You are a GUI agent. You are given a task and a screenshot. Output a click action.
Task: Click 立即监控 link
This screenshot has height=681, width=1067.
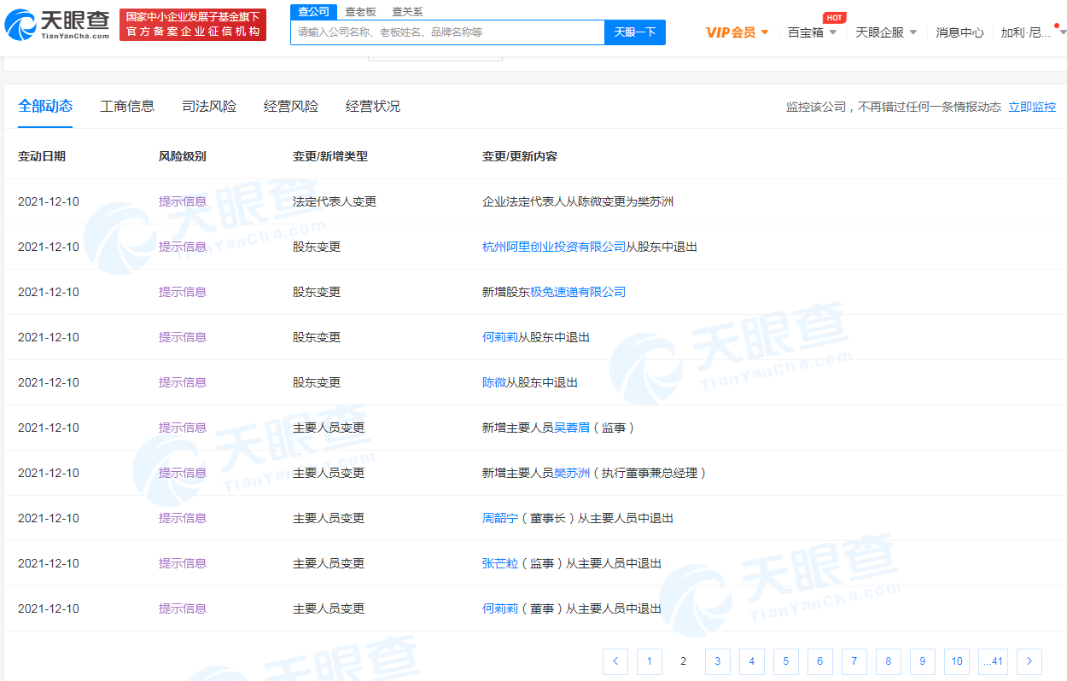coord(1032,107)
